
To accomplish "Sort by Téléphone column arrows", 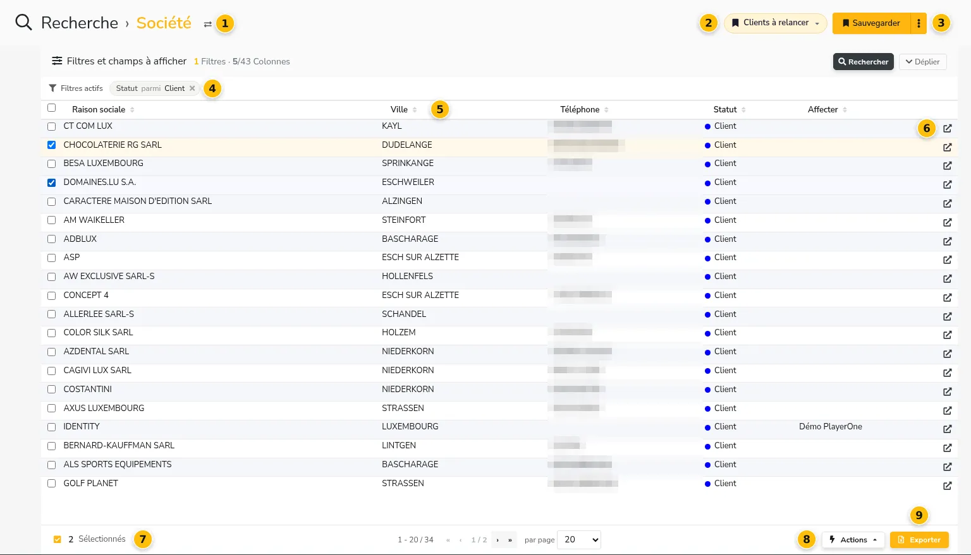I will pos(606,110).
